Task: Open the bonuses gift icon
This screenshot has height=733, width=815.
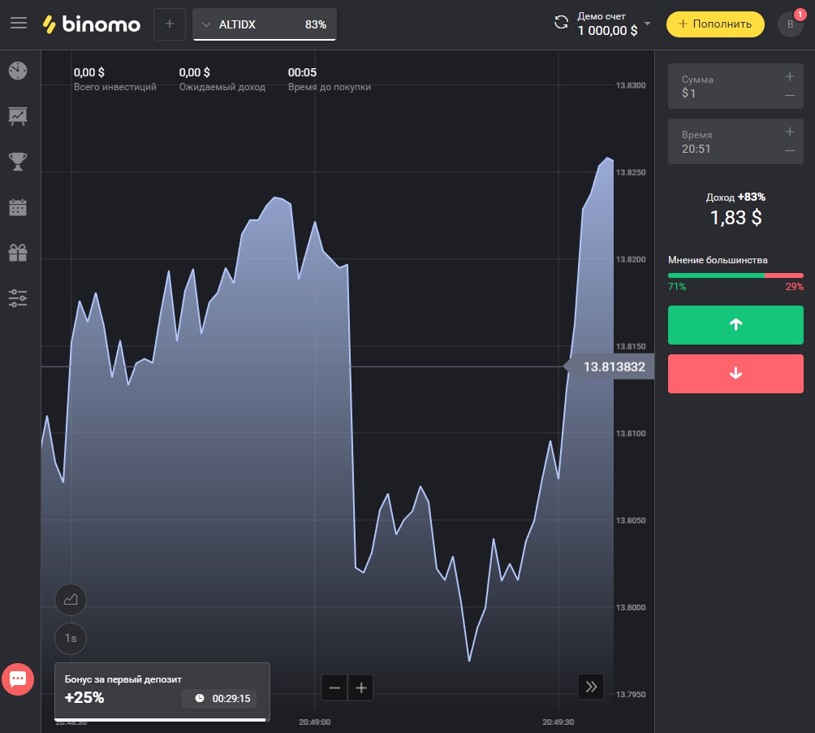Action: [x=18, y=253]
